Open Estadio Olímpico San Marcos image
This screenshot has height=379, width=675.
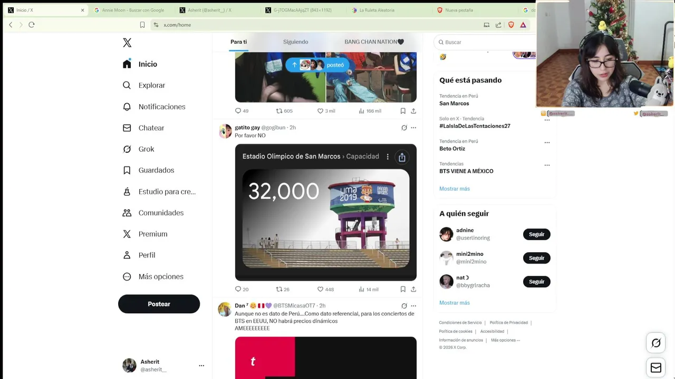pos(326,212)
